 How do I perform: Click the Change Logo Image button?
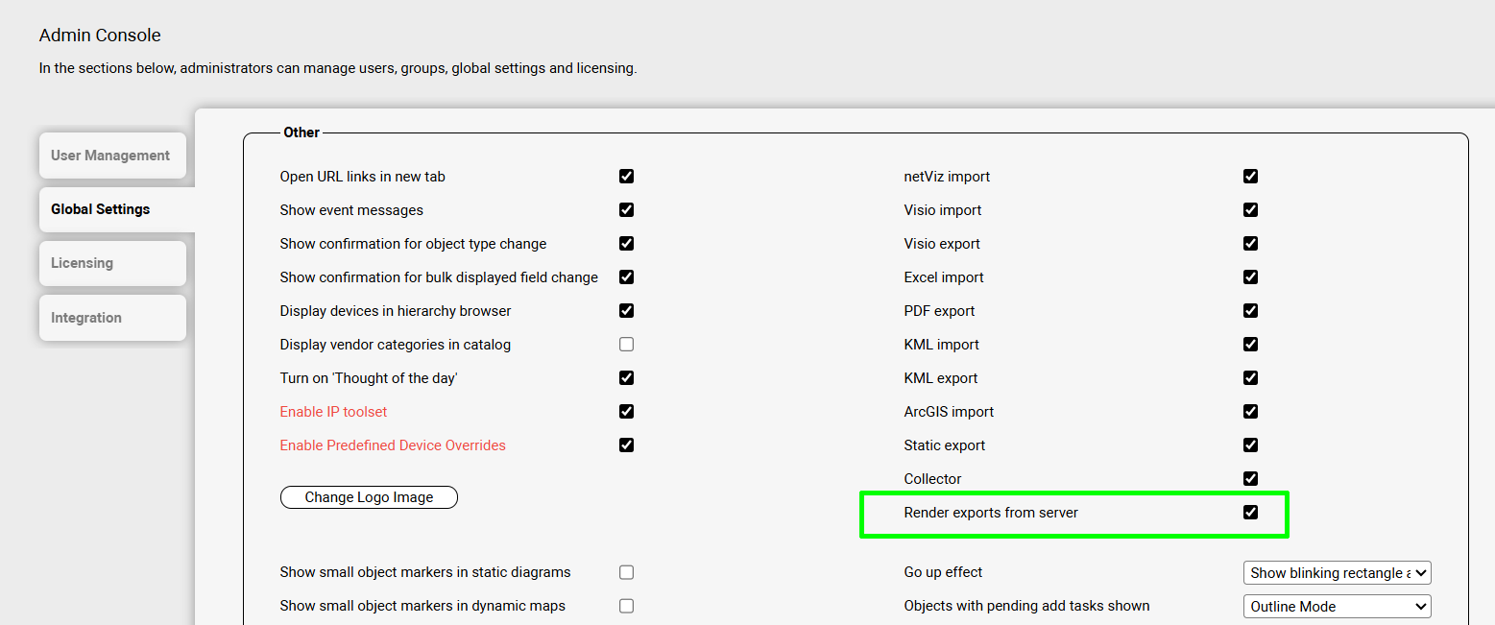[369, 497]
